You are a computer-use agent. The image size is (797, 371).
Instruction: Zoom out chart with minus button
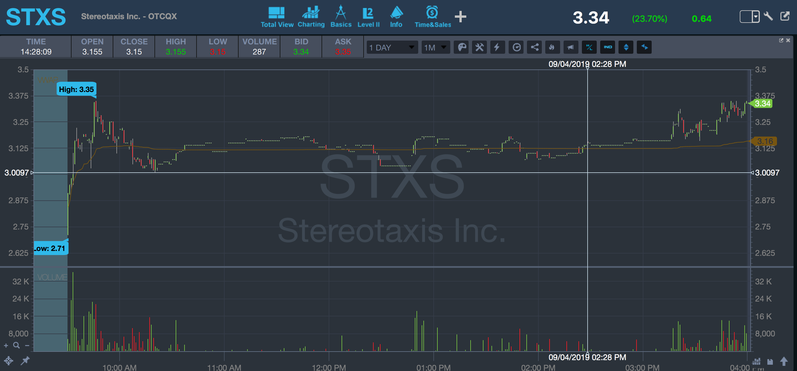pyautogui.click(x=27, y=346)
